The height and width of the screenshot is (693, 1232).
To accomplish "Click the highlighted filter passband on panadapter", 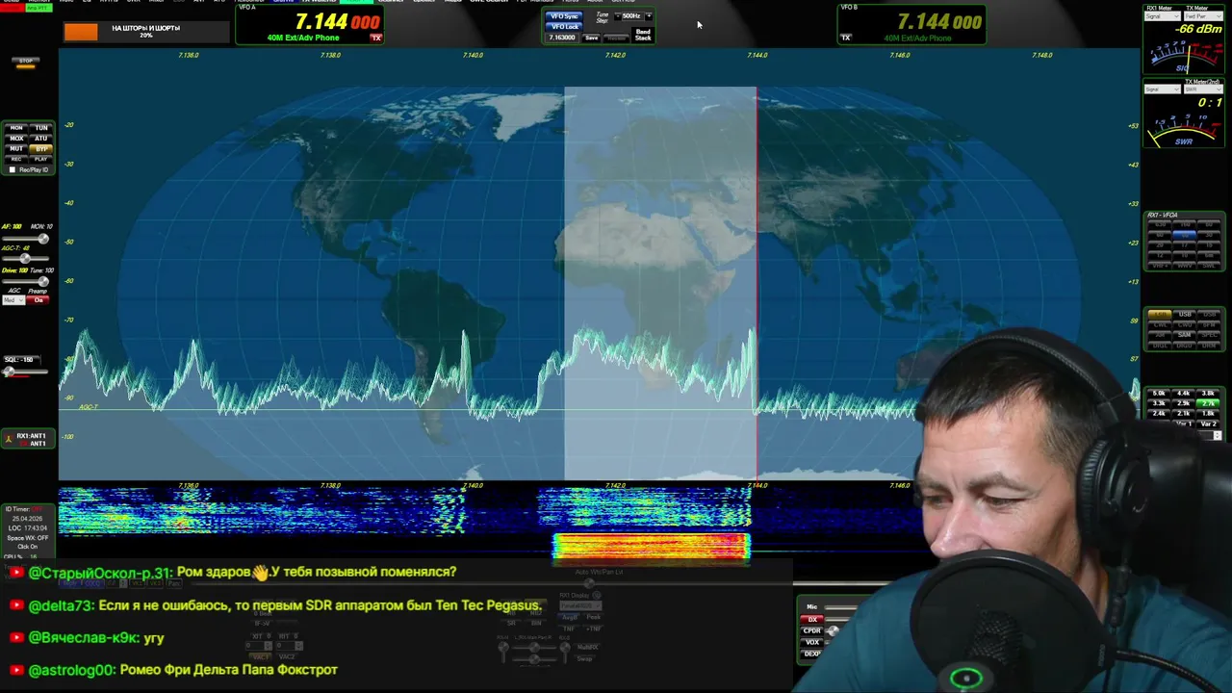I will (660, 283).
